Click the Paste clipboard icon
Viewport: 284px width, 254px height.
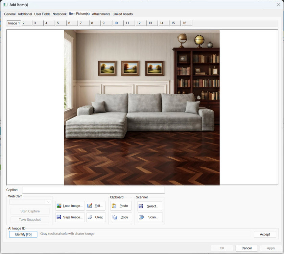(x=114, y=206)
